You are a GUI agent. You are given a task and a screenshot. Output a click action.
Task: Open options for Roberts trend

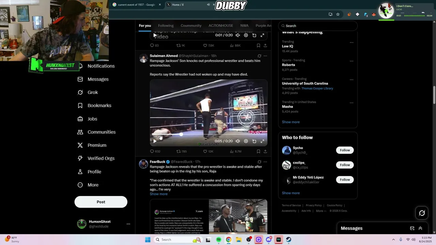352,61
